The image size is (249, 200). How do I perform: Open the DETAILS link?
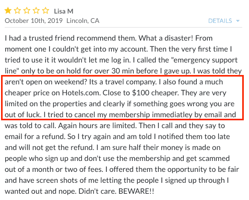pyautogui.click(x=220, y=21)
